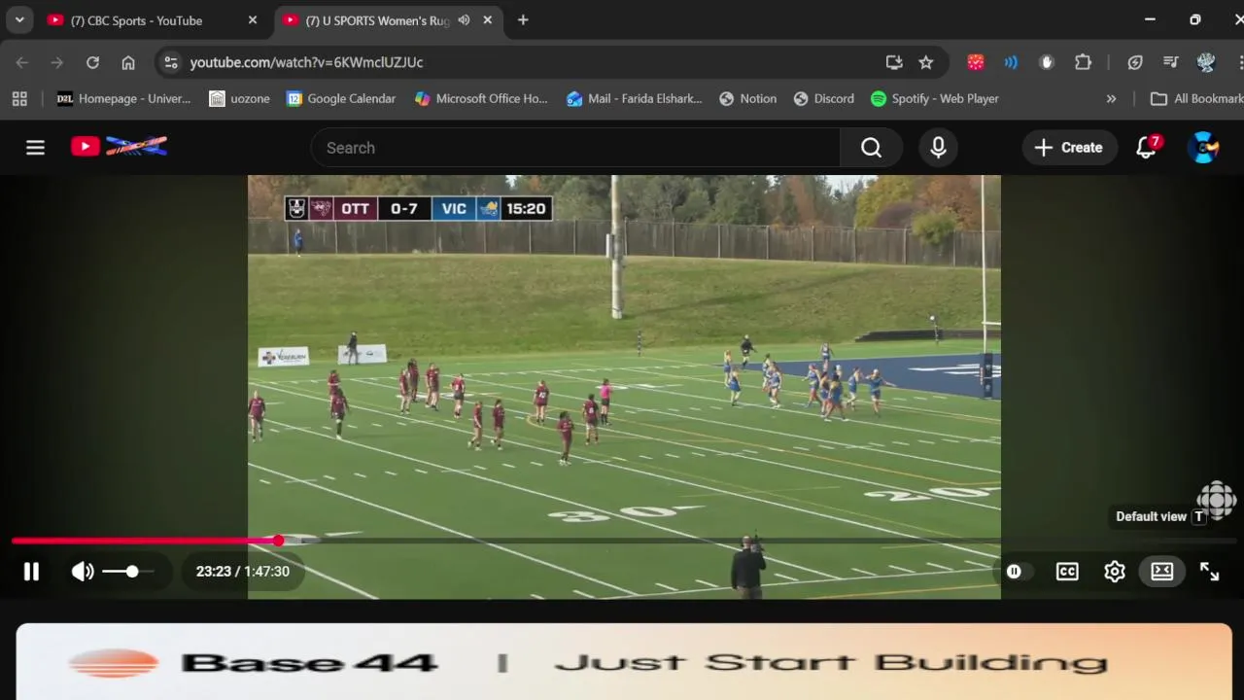Toggle closed captions (CC)

[x=1067, y=572]
